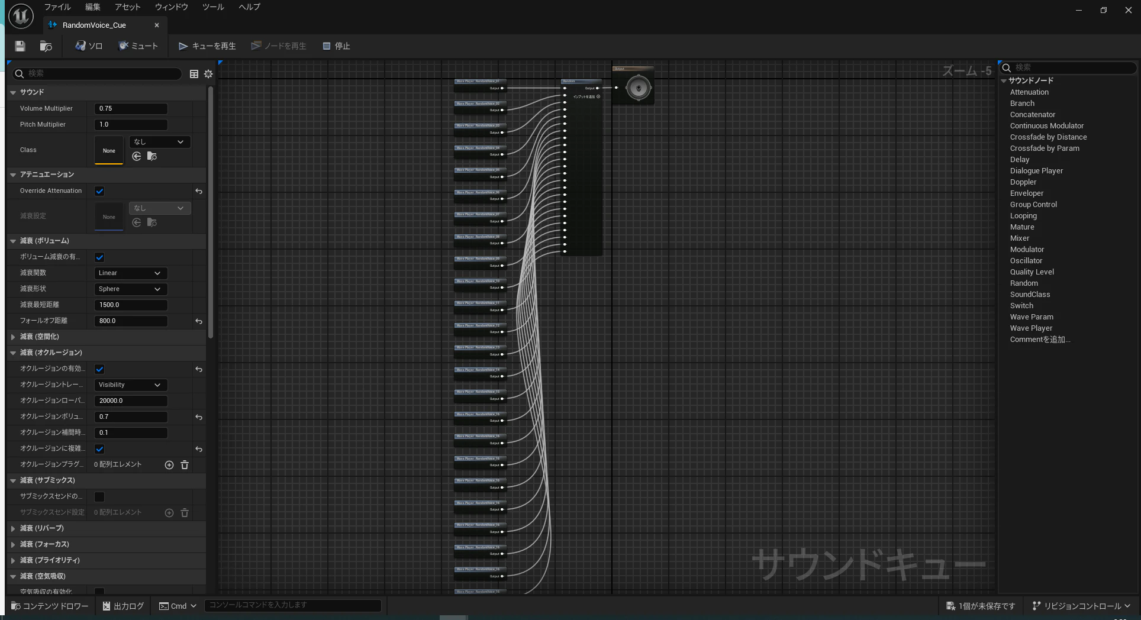
Task: Click キューを再生 to play the cue
Action: [x=207, y=46]
